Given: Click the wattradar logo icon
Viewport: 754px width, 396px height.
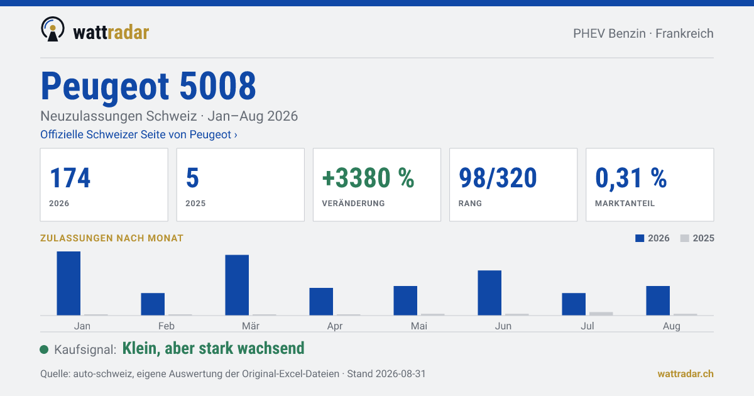Looking at the screenshot, I should [x=52, y=30].
